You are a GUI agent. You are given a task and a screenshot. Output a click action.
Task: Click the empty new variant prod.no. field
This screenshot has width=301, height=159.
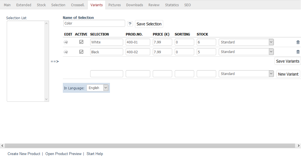coord(138,74)
